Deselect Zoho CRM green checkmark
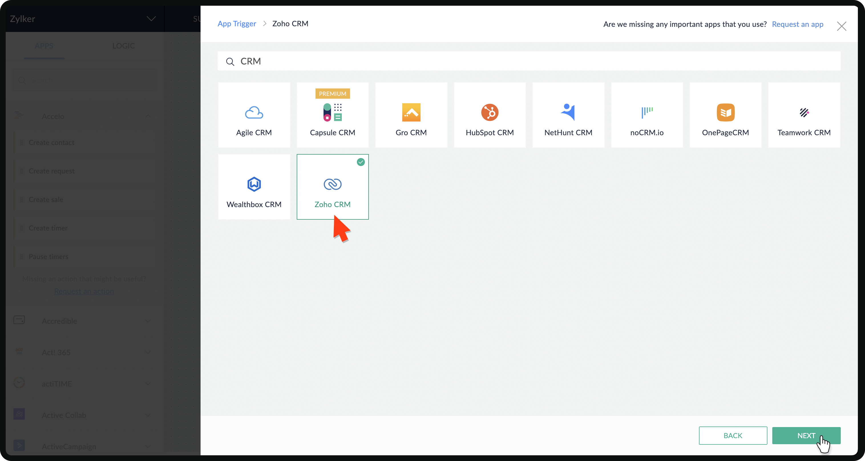865x461 pixels. [361, 162]
